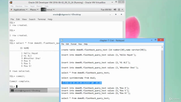Click the '2 Hi ALI' row in terminal output
This screenshot has height=102, width=181.
(x=26, y=56)
